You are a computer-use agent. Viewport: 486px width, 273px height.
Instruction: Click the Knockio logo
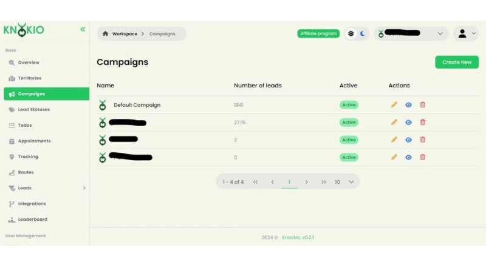click(24, 30)
